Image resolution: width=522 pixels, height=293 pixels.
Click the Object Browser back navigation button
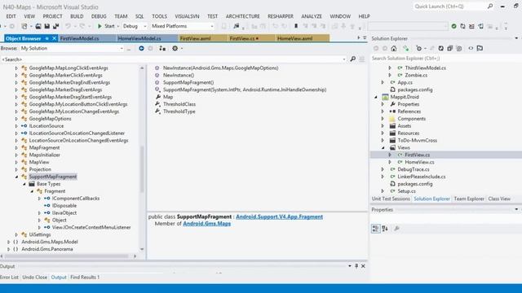pyautogui.click(x=141, y=49)
